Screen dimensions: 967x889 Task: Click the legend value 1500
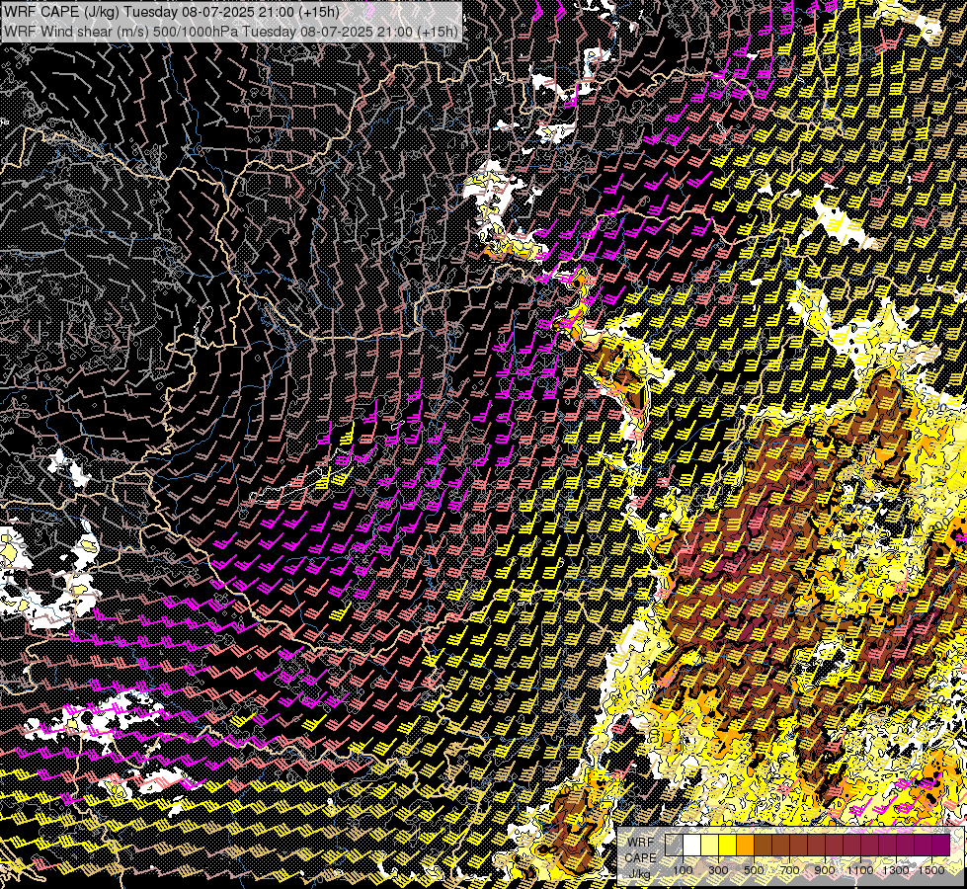coord(931,870)
